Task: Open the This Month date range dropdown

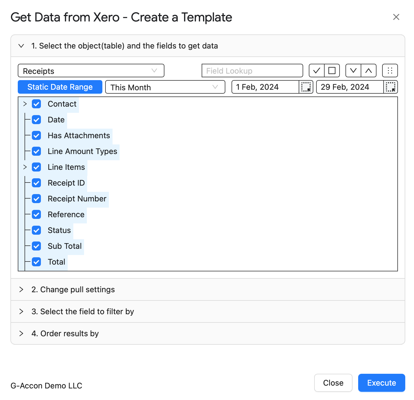Action: (165, 87)
